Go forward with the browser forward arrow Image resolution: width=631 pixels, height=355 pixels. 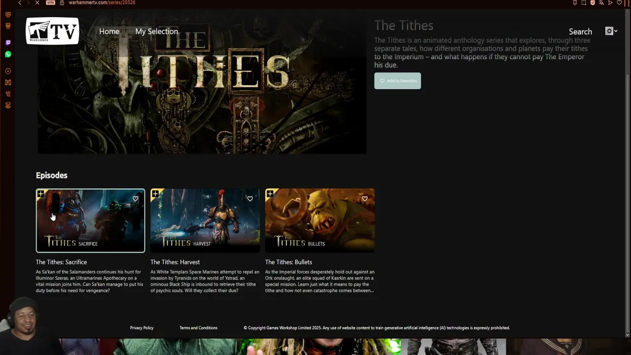click(x=28, y=3)
